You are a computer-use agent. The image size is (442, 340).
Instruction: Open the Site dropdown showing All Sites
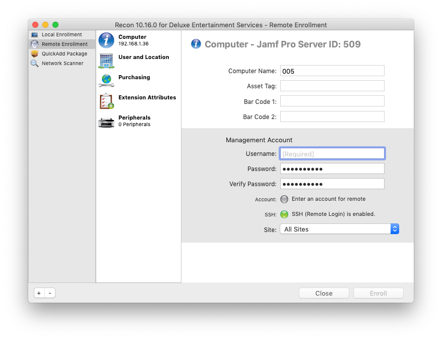point(339,229)
